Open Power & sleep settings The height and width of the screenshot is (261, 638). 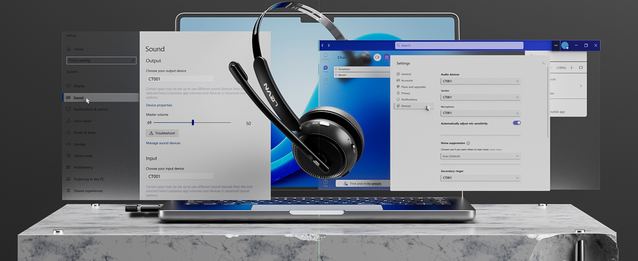(x=81, y=133)
